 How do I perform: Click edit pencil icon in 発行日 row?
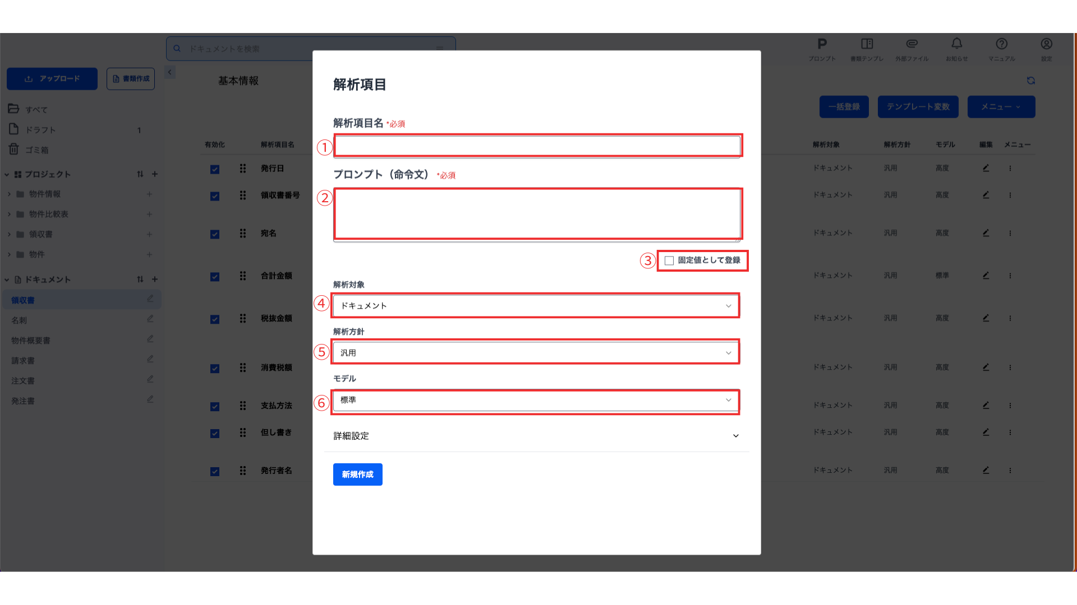tap(986, 168)
